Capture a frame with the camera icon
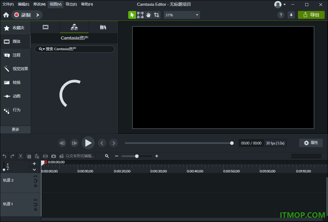Screen dimensions: 328x222 pos(53,156)
